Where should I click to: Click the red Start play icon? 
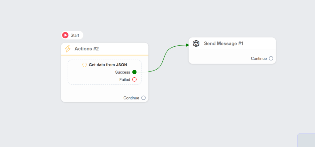point(65,35)
